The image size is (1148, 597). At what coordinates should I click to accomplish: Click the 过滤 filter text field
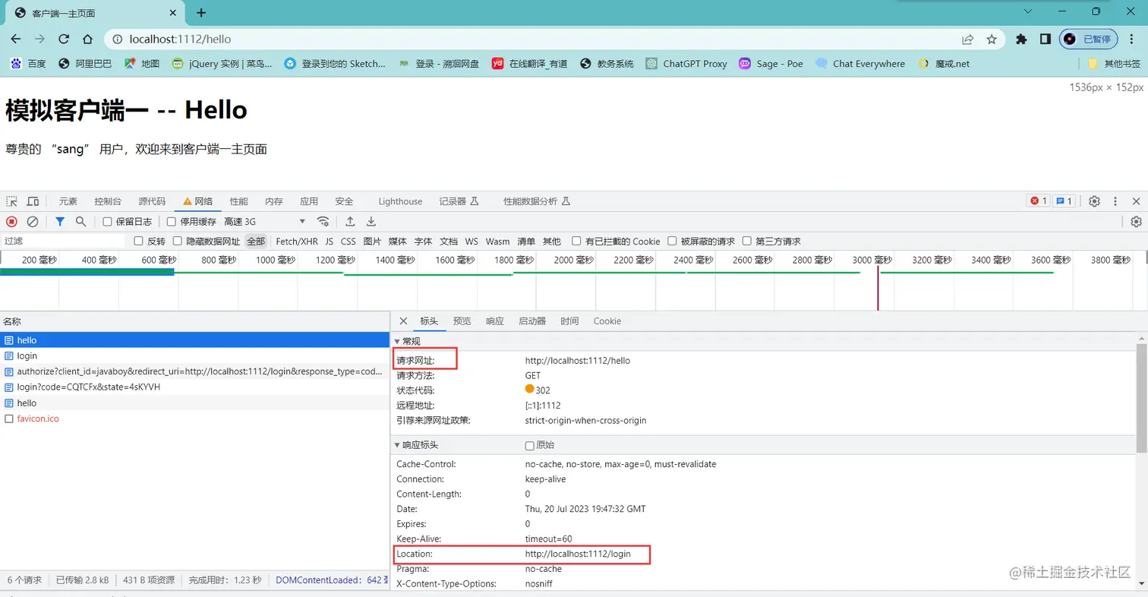point(64,242)
